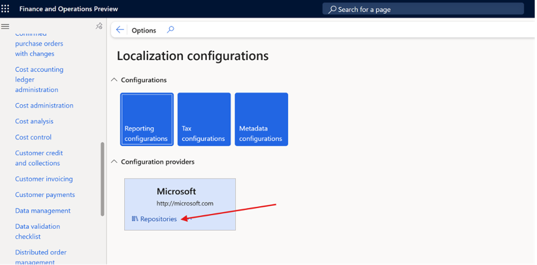
Task: Open Cost control workspace
Action: (33, 137)
